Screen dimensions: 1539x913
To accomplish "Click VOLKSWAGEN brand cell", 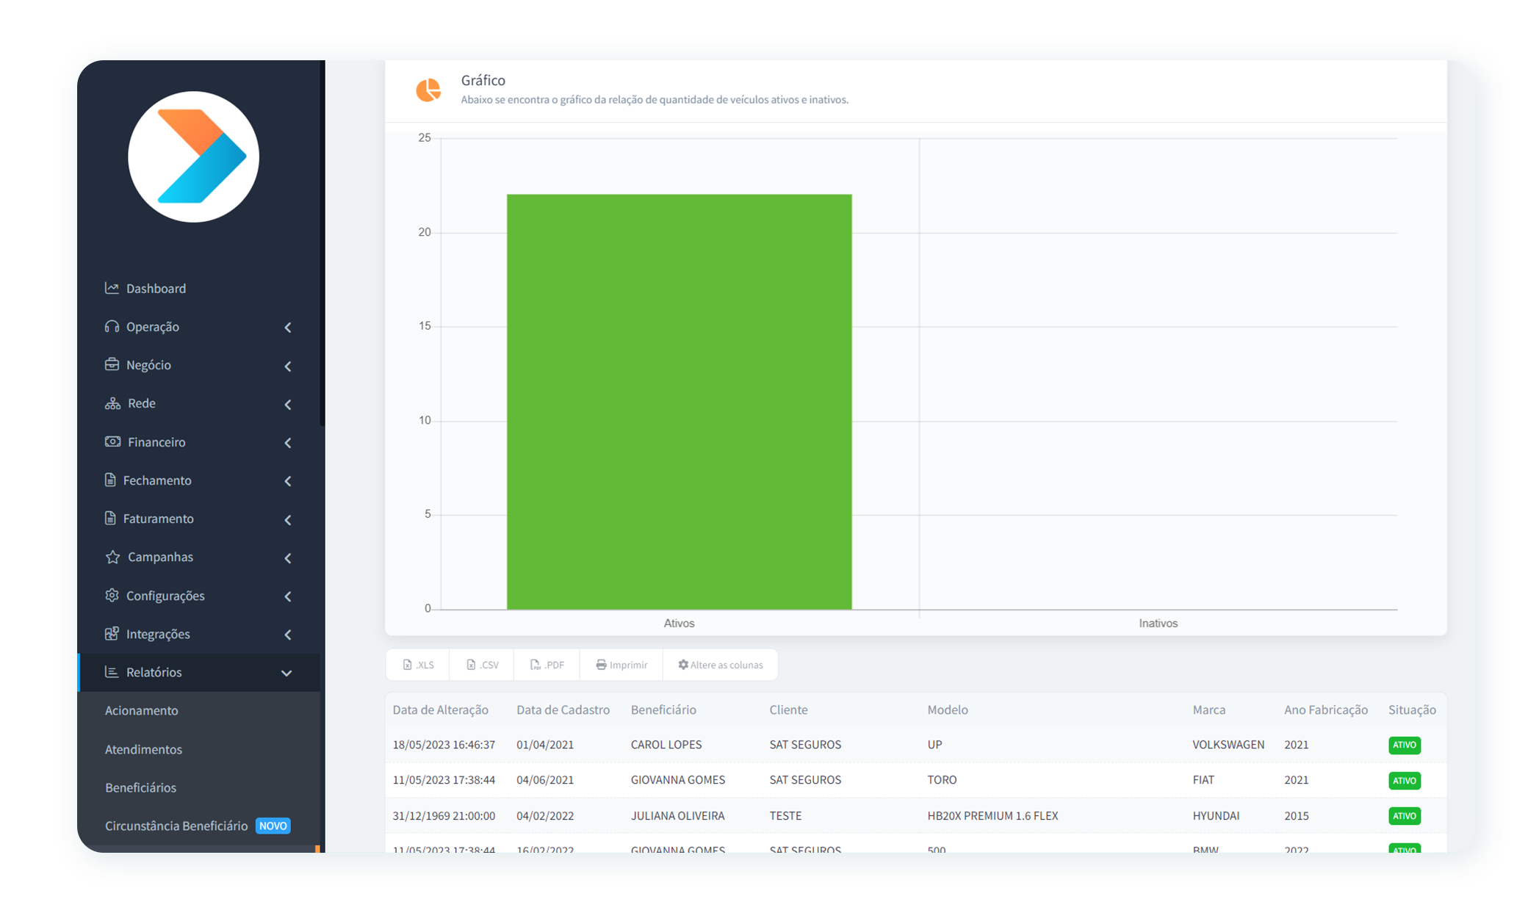I will point(1228,744).
